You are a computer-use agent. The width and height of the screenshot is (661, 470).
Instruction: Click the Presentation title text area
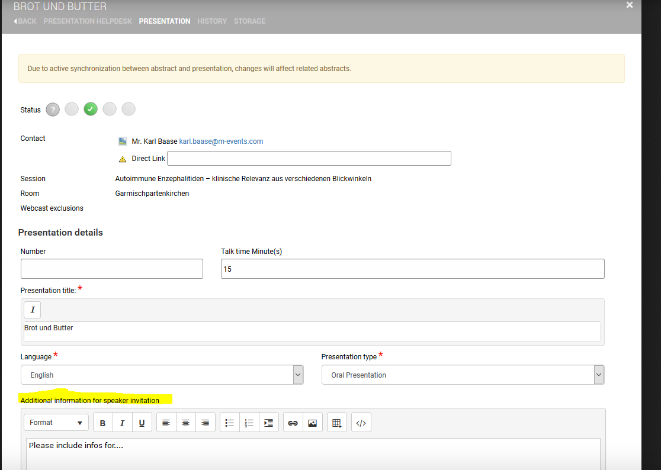coord(312,332)
